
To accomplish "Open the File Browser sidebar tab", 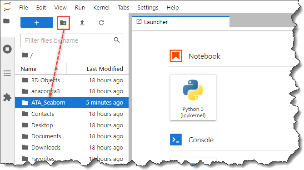I will pyautogui.click(x=7, y=21).
